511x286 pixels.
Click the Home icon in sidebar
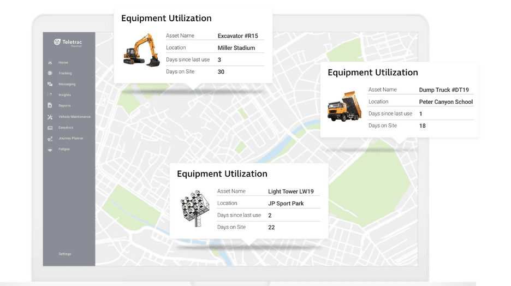coord(50,63)
